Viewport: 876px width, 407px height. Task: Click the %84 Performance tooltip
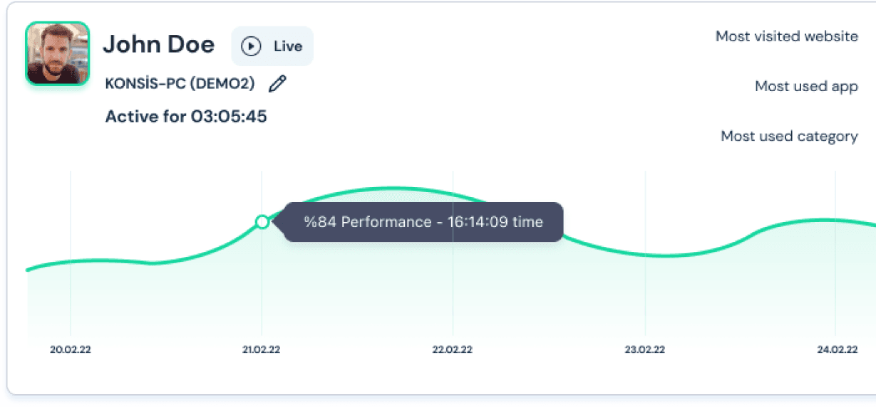tap(423, 222)
